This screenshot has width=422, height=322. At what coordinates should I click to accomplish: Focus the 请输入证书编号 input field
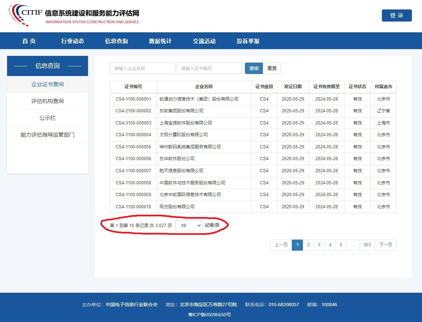coord(209,68)
